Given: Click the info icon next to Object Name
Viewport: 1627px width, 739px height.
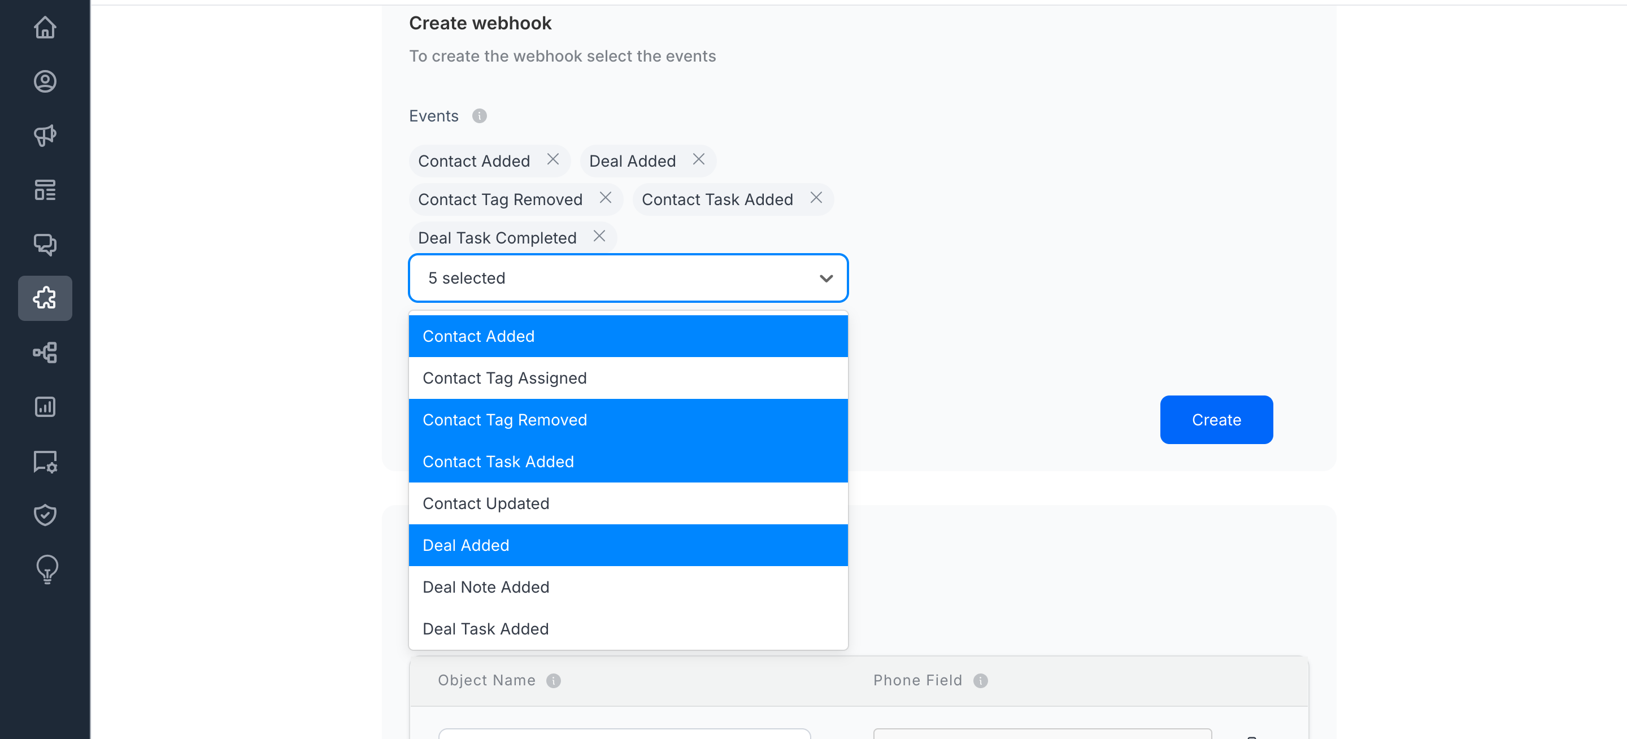Looking at the screenshot, I should pyautogui.click(x=553, y=680).
